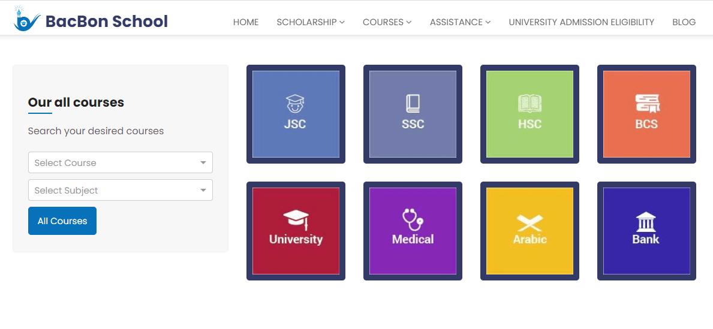
Task: Open the Scholarship menu dropdown
Action: pyautogui.click(x=311, y=22)
